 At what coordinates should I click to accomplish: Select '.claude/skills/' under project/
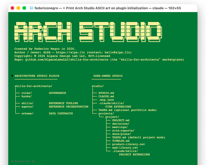pos(125,151)
